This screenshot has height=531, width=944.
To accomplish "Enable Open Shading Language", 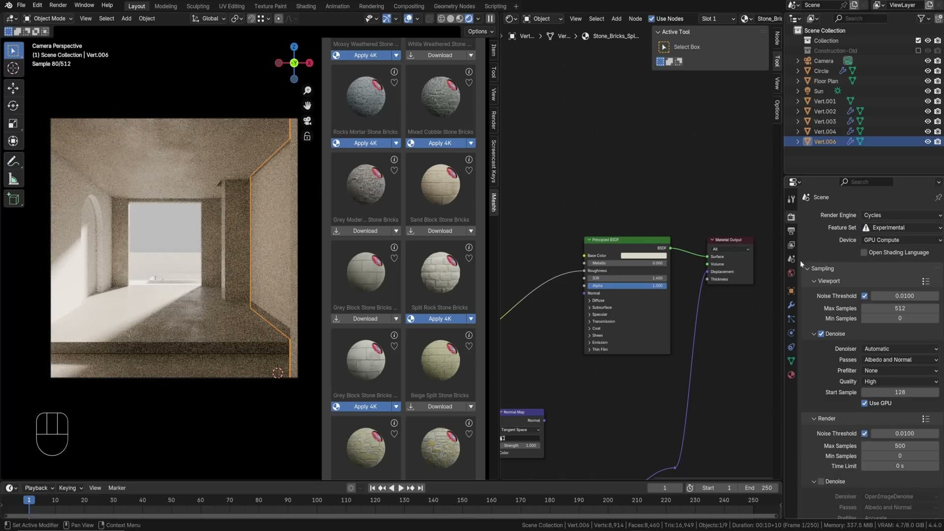I will [864, 253].
